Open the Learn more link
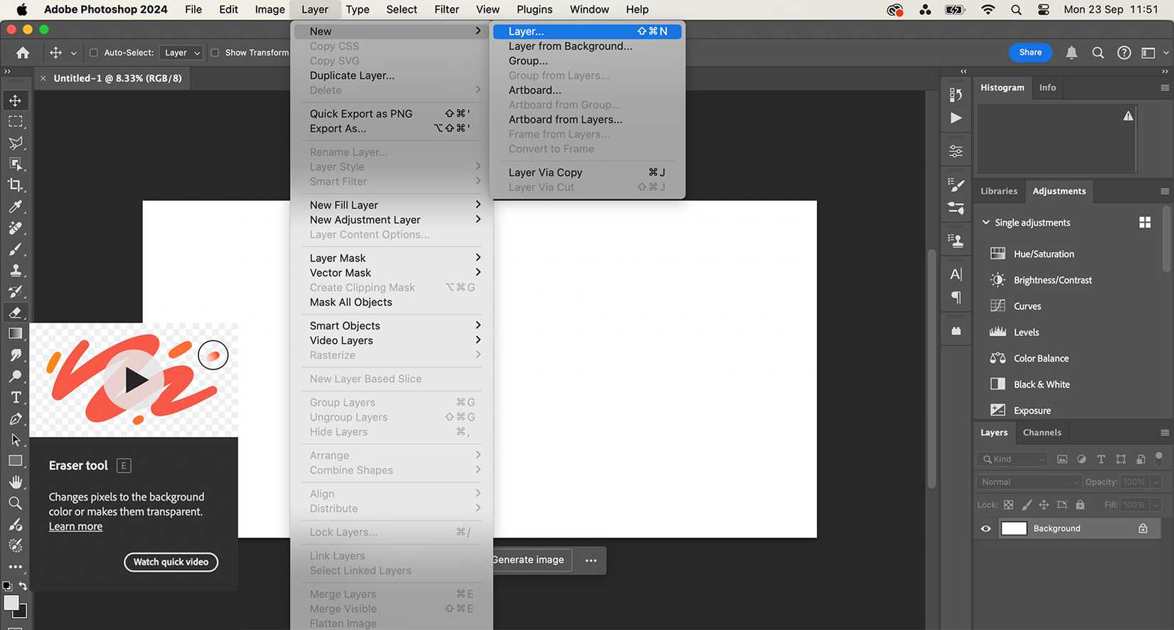The image size is (1174, 630). [x=75, y=527]
